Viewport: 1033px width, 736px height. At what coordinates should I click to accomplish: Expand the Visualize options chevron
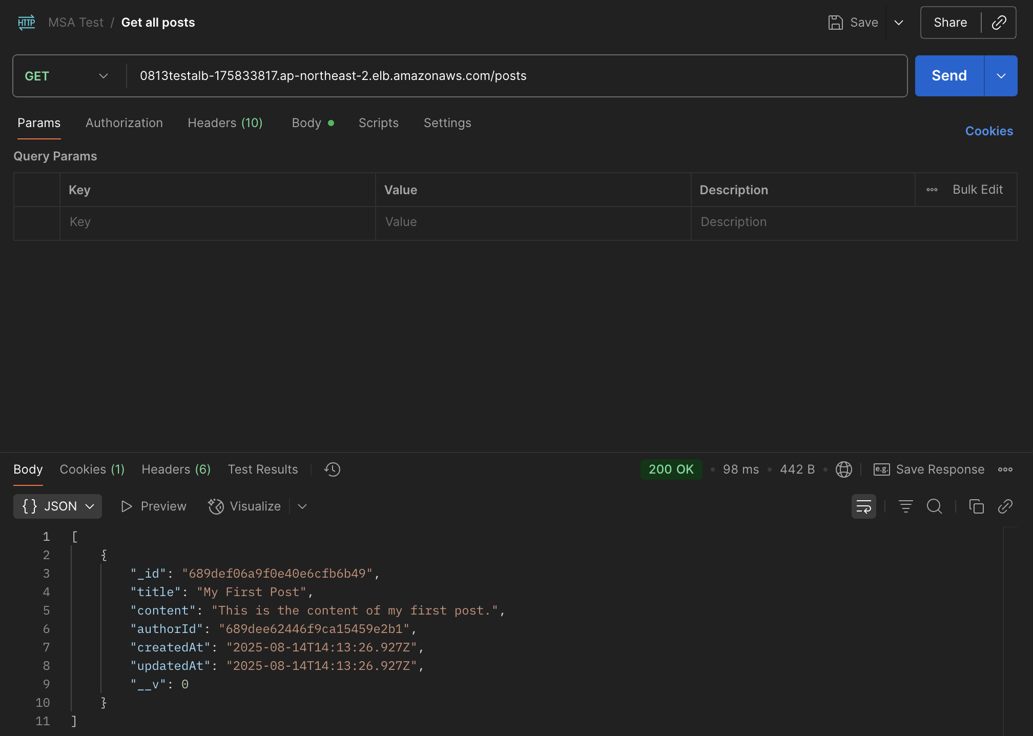point(302,506)
